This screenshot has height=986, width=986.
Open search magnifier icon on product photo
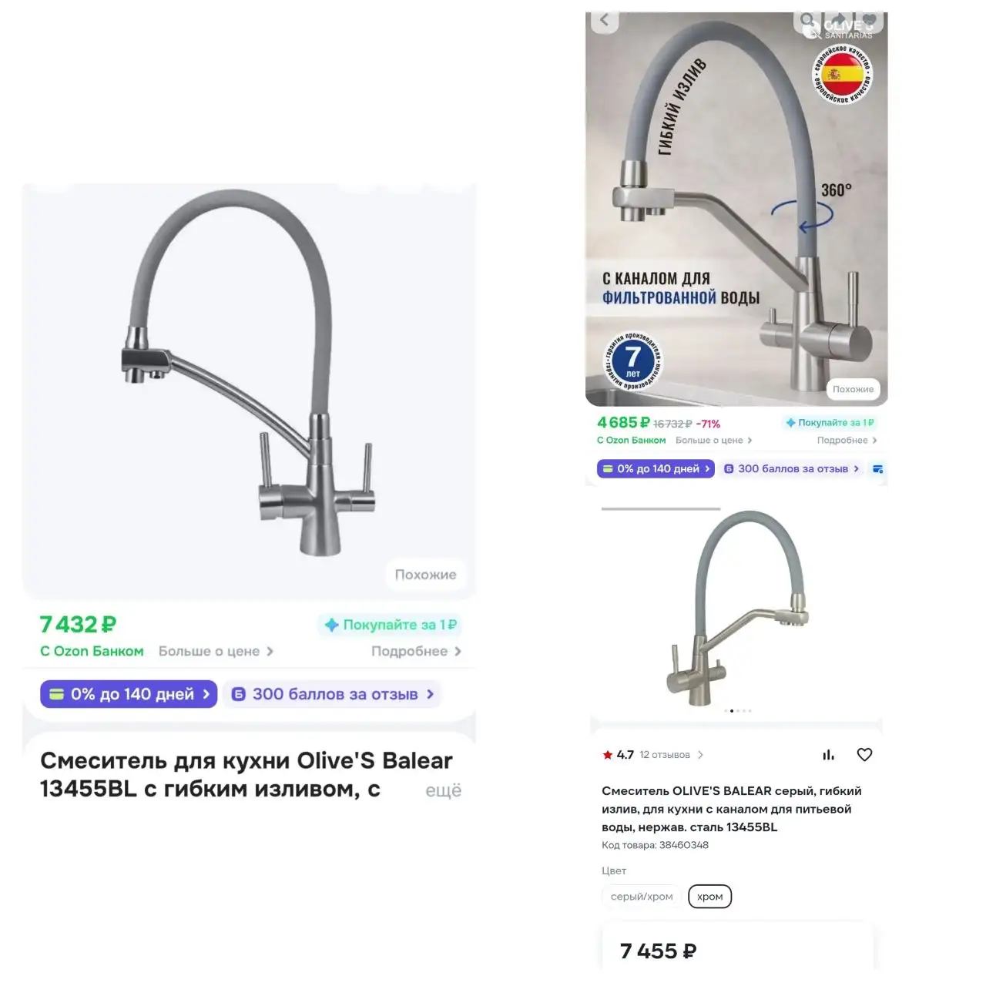[x=807, y=20]
